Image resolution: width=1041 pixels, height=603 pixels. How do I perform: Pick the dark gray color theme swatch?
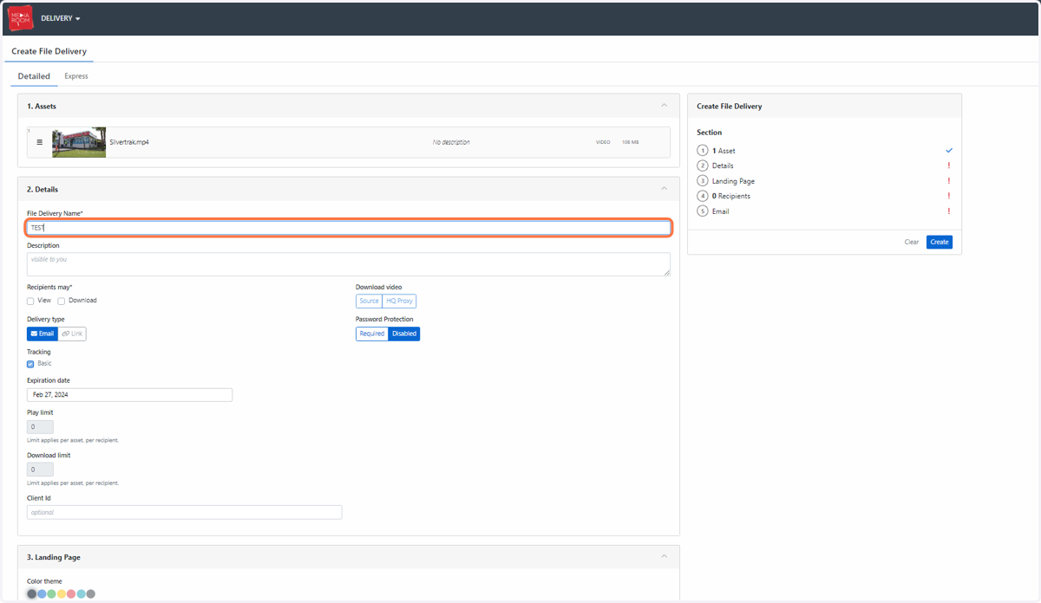(32, 594)
